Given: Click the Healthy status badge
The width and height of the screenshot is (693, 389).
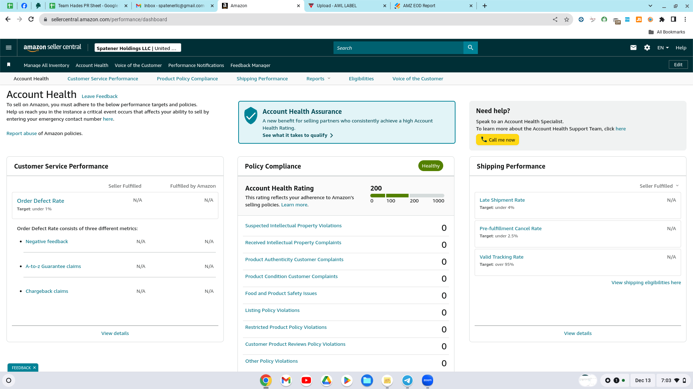Looking at the screenshot, I should pyautogui.click(x=431, y=166).
